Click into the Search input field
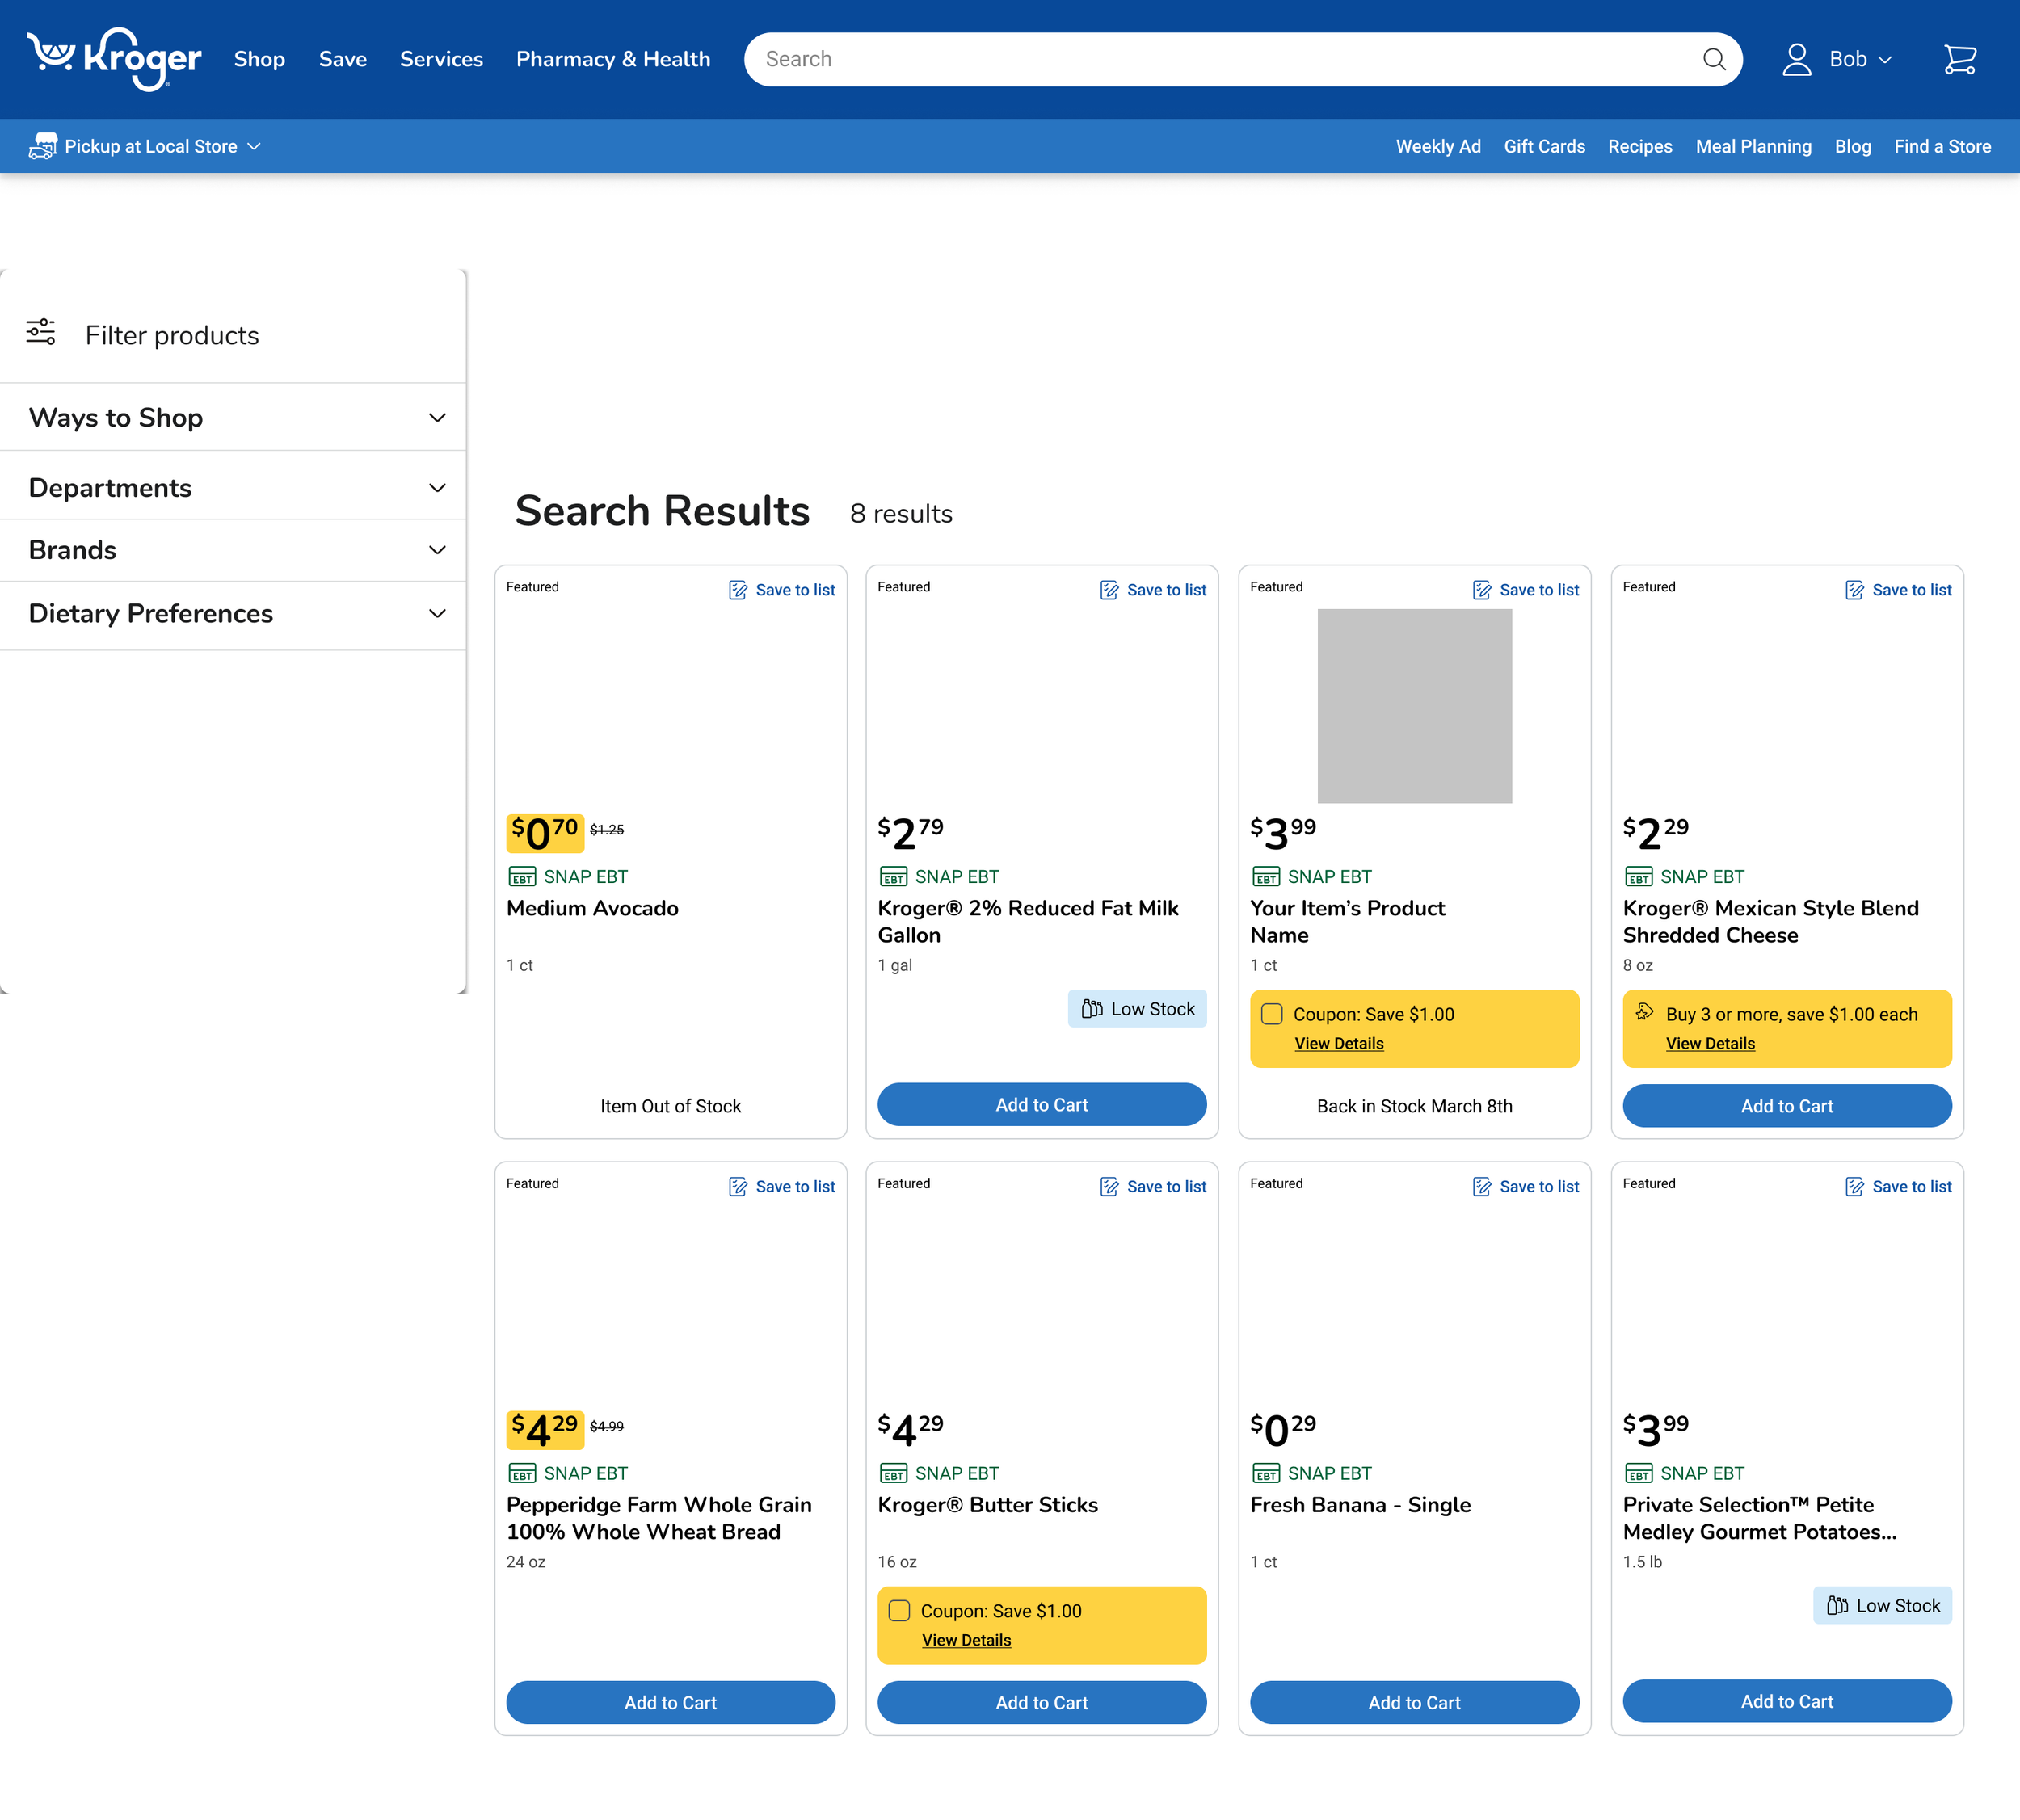Screen dimensions: 2020x1820 click(x=1200, y=59)
